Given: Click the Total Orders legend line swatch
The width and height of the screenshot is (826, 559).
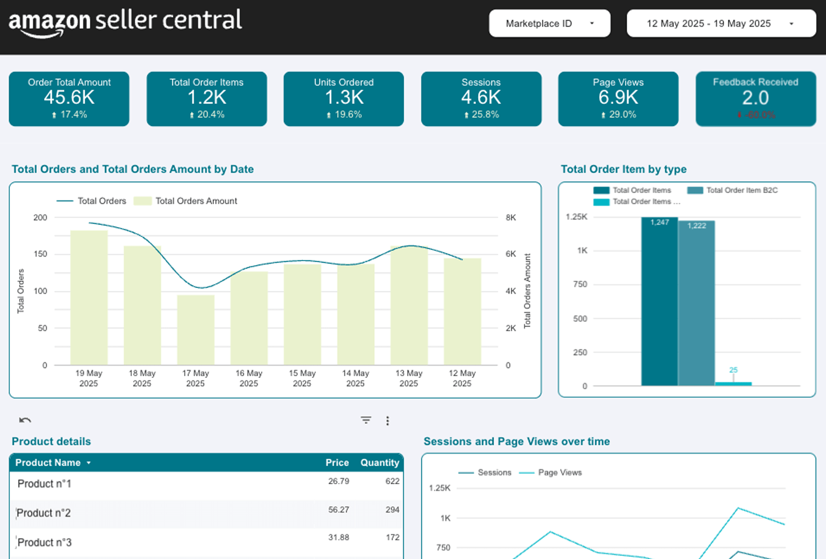Looking at the screenshot, I should (65, 201).
